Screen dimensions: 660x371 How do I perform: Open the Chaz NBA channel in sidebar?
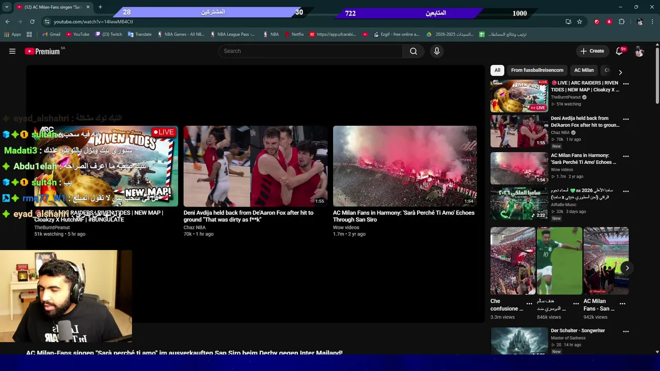click(560, 132)
